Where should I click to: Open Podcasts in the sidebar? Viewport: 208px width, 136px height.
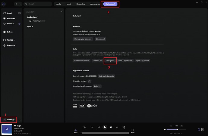coord(9,45)
